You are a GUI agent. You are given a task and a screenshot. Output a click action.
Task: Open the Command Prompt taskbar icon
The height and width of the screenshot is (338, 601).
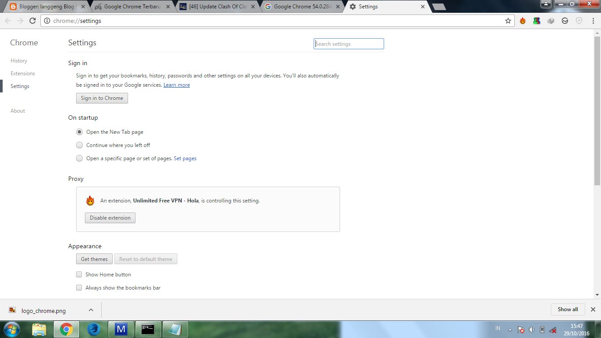point(148,329)
